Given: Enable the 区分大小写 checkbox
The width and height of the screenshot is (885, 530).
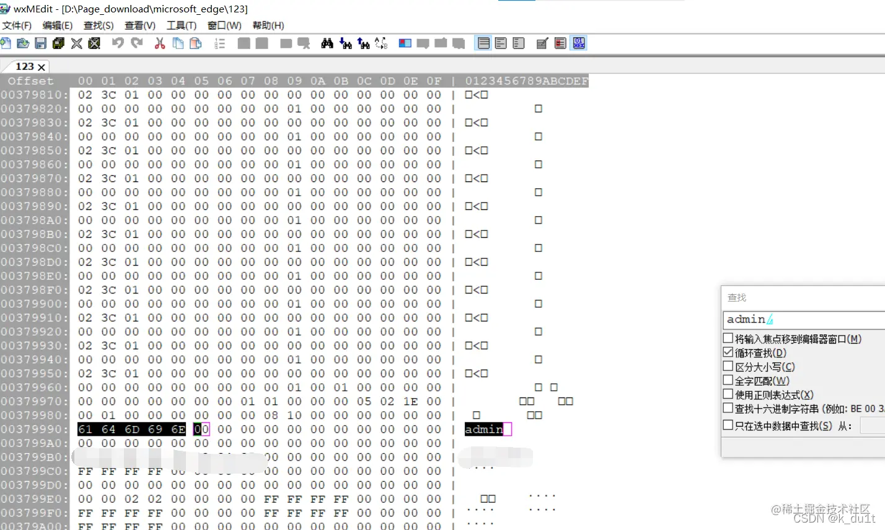Looking at the screenshot, I should pos(728,366).
